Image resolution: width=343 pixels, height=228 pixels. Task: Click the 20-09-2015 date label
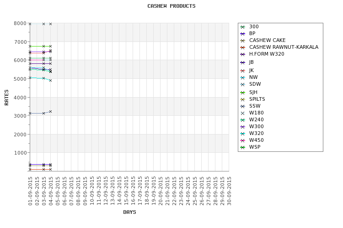click(x=161, y=191)
